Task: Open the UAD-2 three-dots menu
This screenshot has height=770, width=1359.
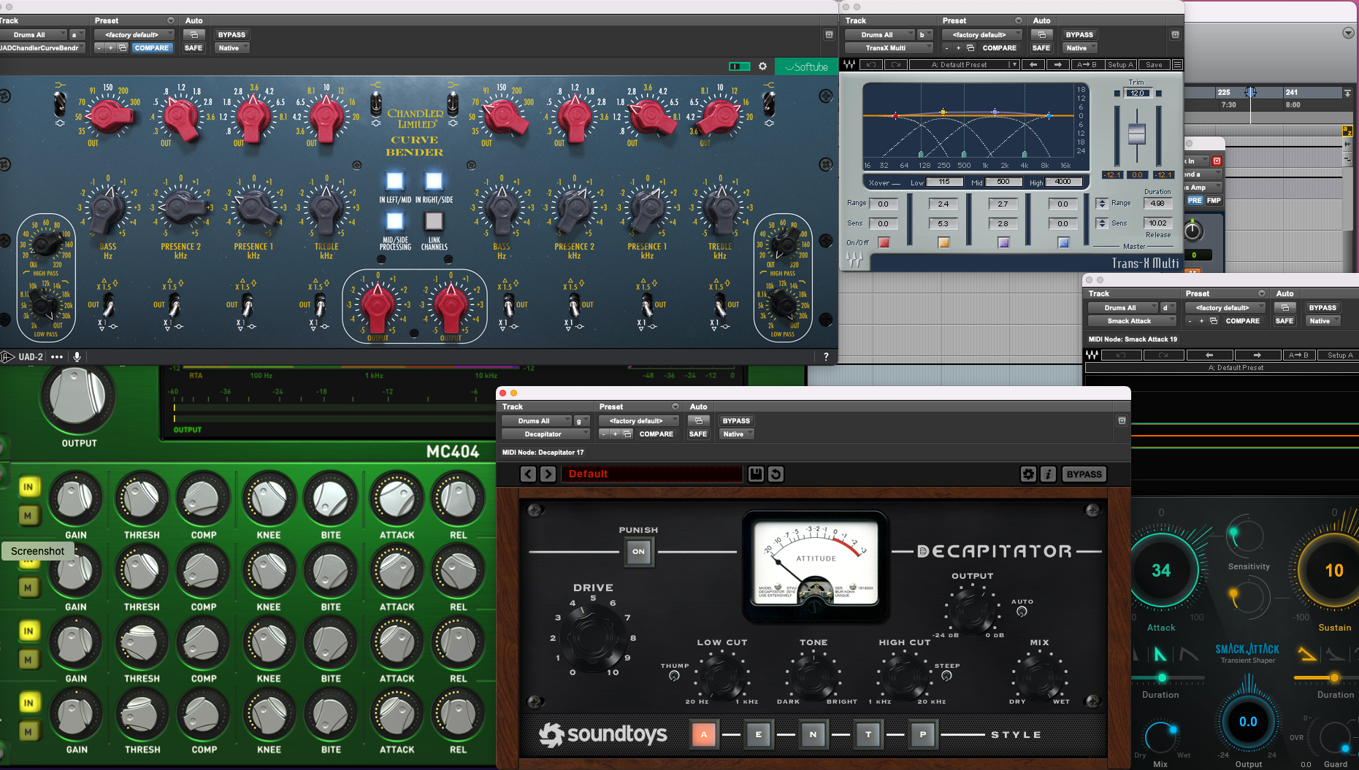Action: click(x=57, y=356)
